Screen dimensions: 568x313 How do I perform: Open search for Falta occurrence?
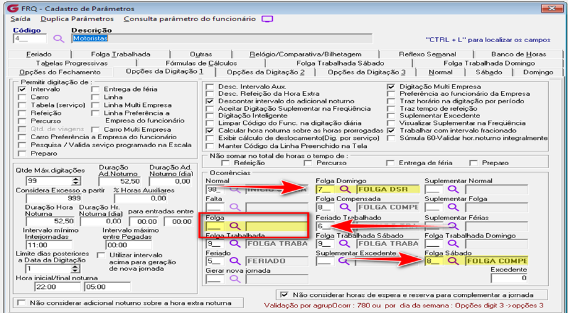[x=235, y=207]
